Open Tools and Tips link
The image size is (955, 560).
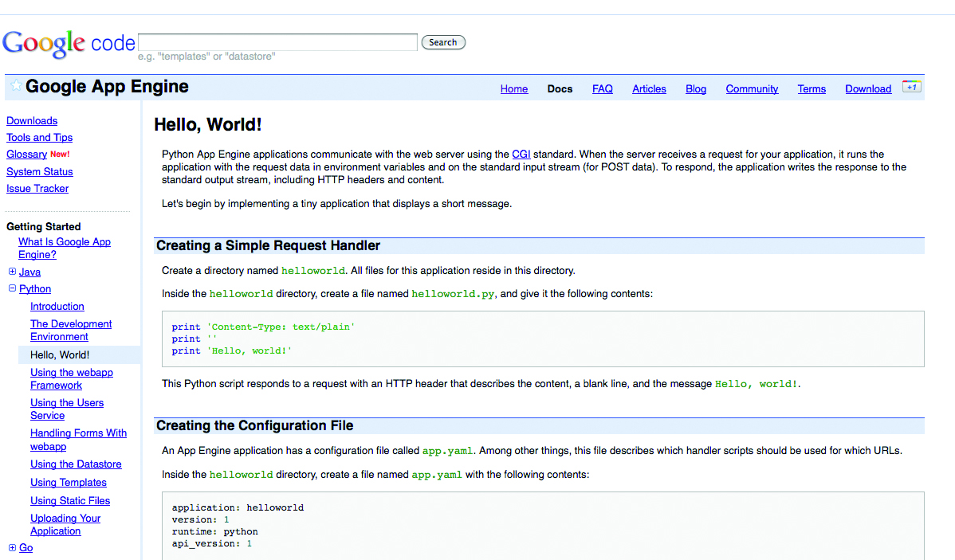pyautogui.click(x=39, y=138)
